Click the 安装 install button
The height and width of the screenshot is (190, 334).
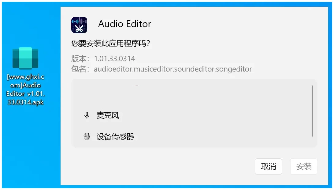pyautogui.click(x=304, y=167)
